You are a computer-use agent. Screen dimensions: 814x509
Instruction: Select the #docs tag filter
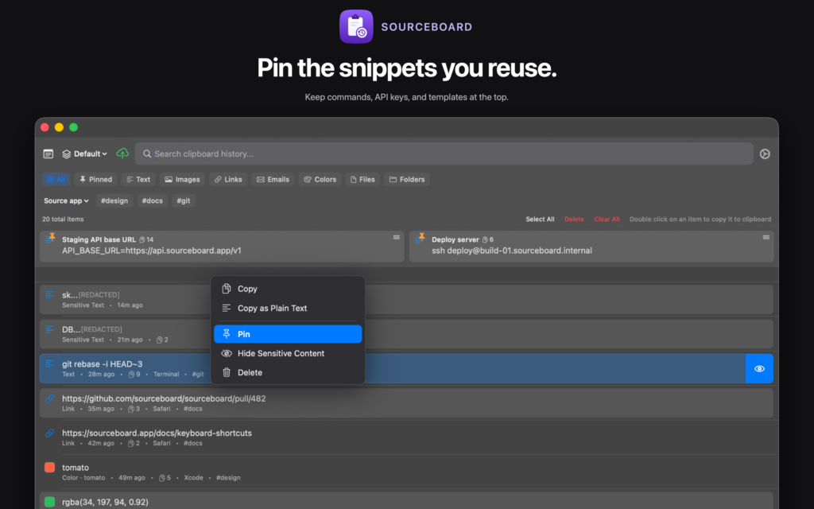pyautogui.click(x=152, y=200)
